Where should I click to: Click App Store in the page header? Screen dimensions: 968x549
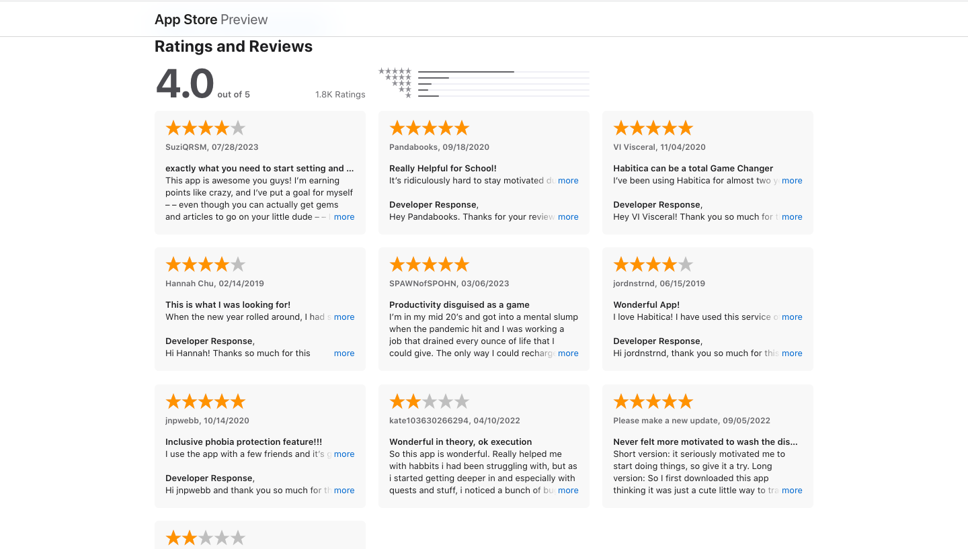click(186, 19)
